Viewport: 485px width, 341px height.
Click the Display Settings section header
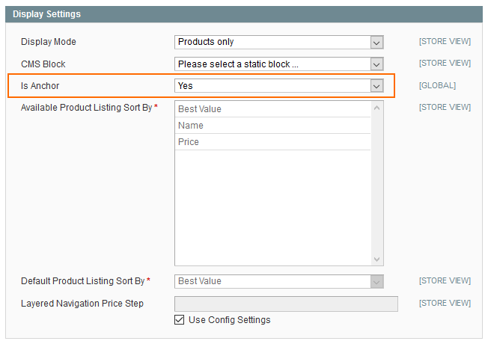coord(47,14)
